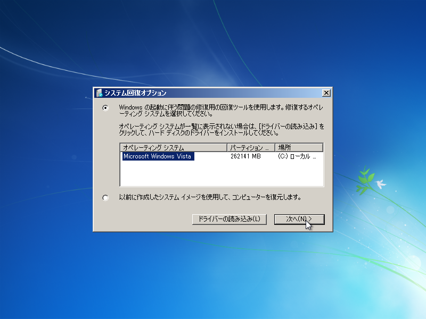Open driver loading with ドライバーの読み込み(L) button
The height and width of the screenshot is (319, 426).
click(229, 220)
